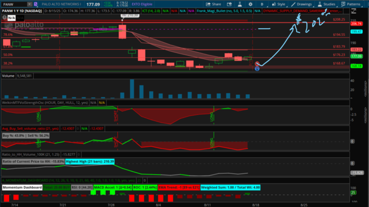
Task: Click WelkinMTFVolStrengthOsc study label
Action: point(45,102)
